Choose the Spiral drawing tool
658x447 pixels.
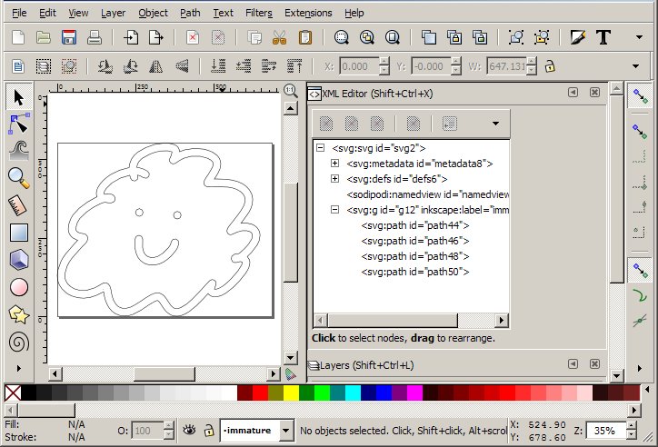18,343
